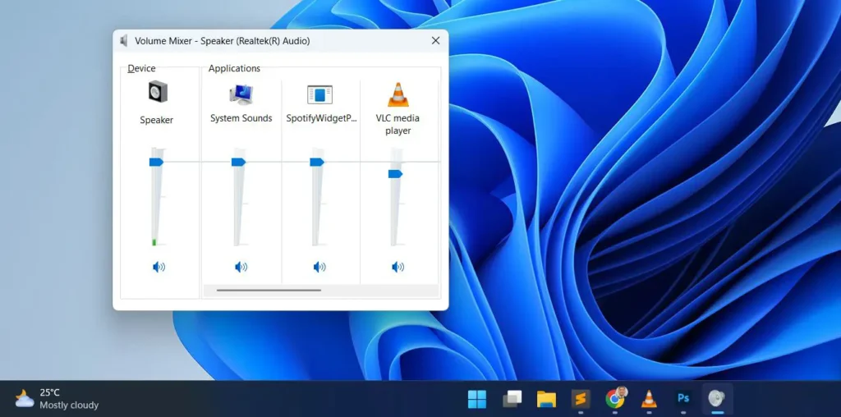Open Speaker device properties icon
This screenshot has height=417, width=841.
158,92
